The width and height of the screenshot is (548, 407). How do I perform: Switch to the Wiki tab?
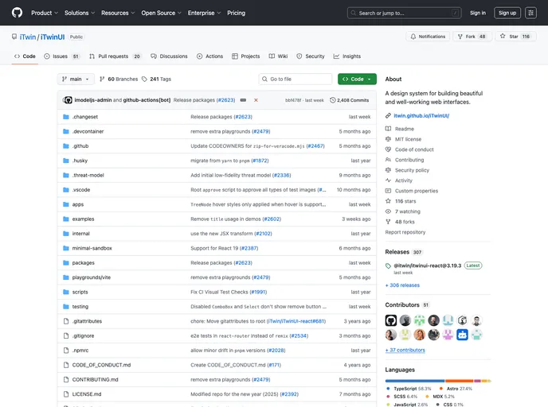tap(278, 56)
